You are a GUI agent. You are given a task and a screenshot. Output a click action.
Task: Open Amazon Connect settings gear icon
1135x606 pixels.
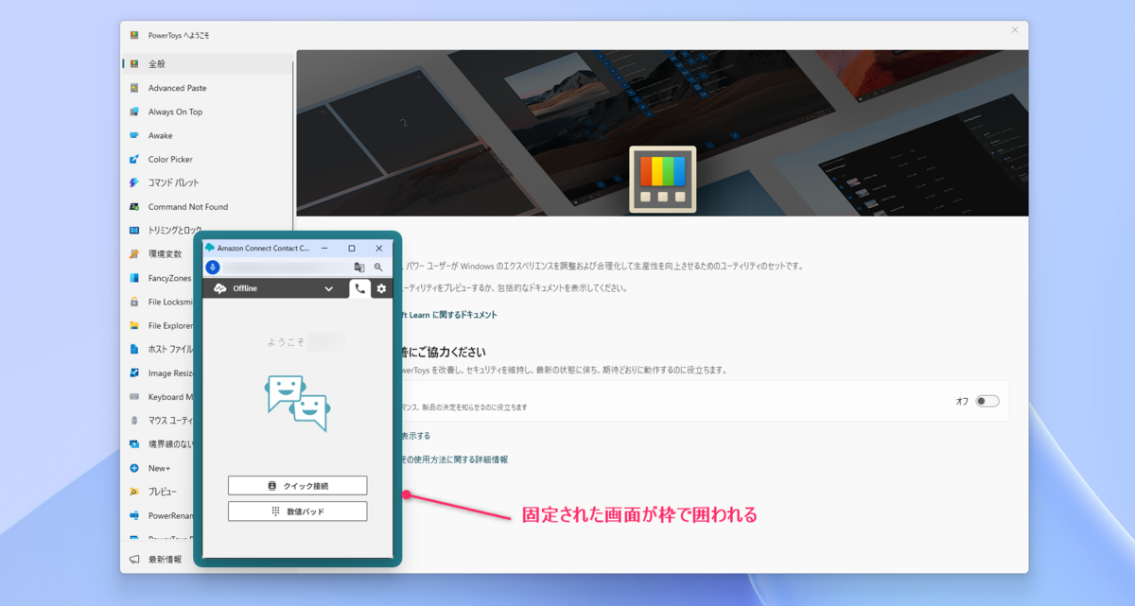point(381,288)
